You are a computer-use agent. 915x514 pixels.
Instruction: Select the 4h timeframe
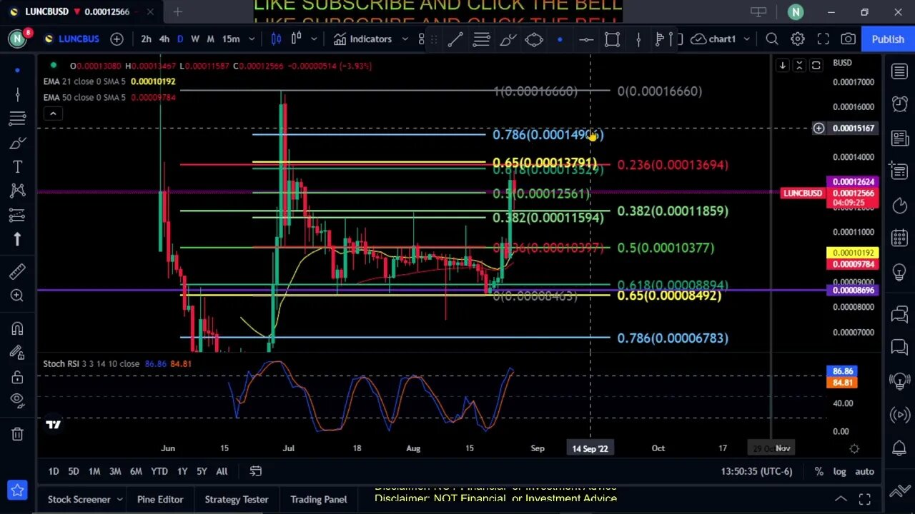tap(164, 39)
